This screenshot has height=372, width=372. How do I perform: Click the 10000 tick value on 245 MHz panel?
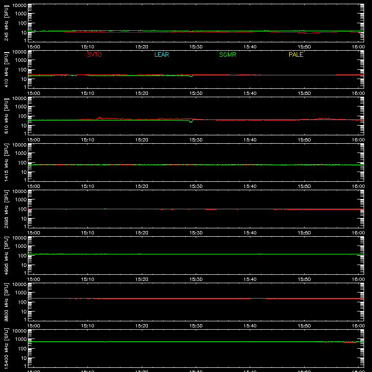pyautogui.click(x=20, y=6)
